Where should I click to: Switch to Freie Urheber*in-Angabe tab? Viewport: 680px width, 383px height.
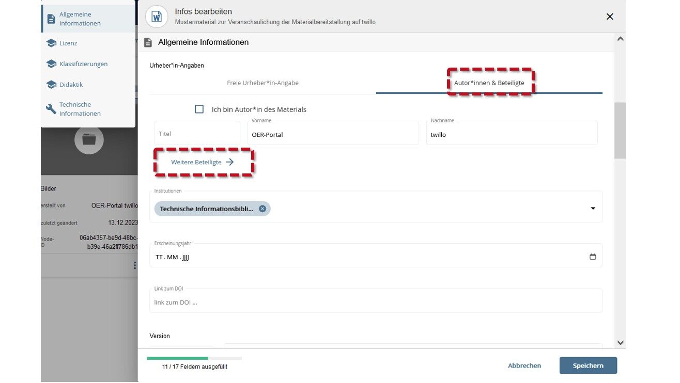[x=262, y=83]
